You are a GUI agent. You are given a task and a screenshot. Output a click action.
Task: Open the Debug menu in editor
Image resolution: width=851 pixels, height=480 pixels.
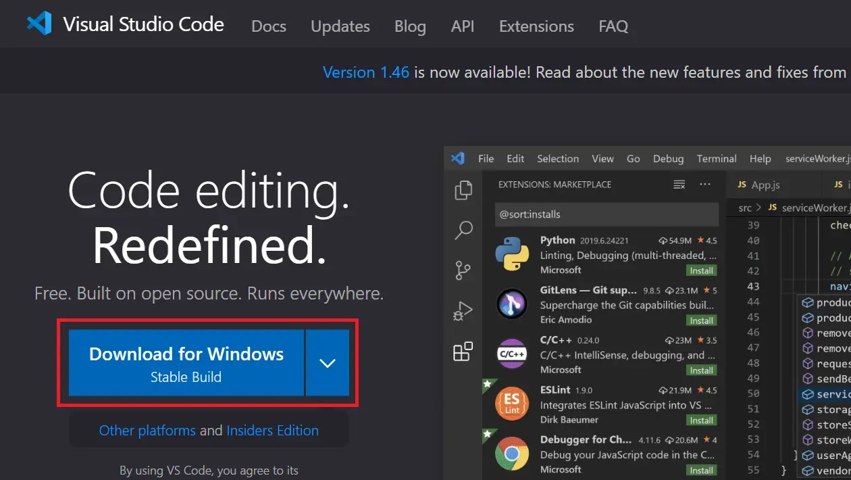[x=669, y=159]
